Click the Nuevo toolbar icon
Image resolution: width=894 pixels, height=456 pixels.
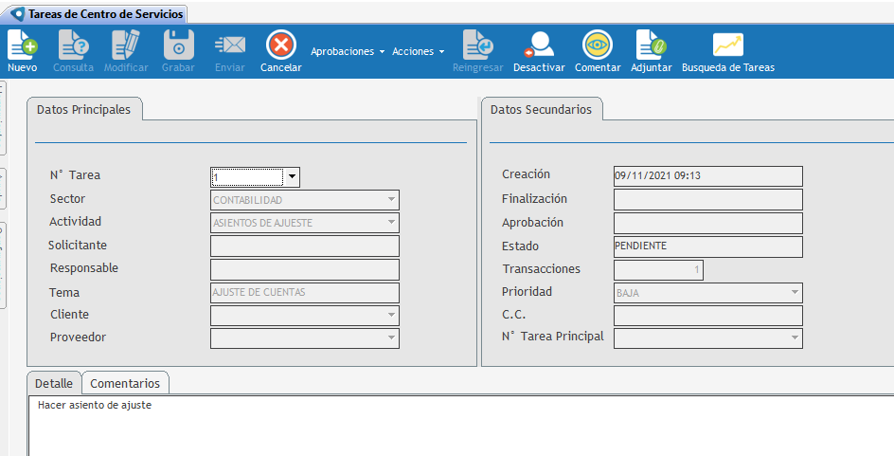tap(22, 45)
